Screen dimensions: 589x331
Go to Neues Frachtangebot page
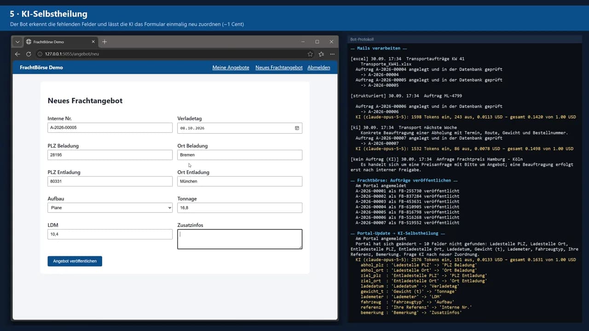click(x=279, y=68)
